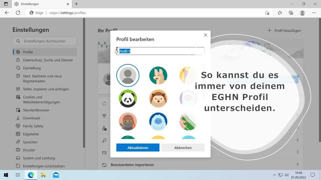Viewport: 321px width, 180px height.
Task: Click the Aktualisieren button
Action: (x=138, y=147)
